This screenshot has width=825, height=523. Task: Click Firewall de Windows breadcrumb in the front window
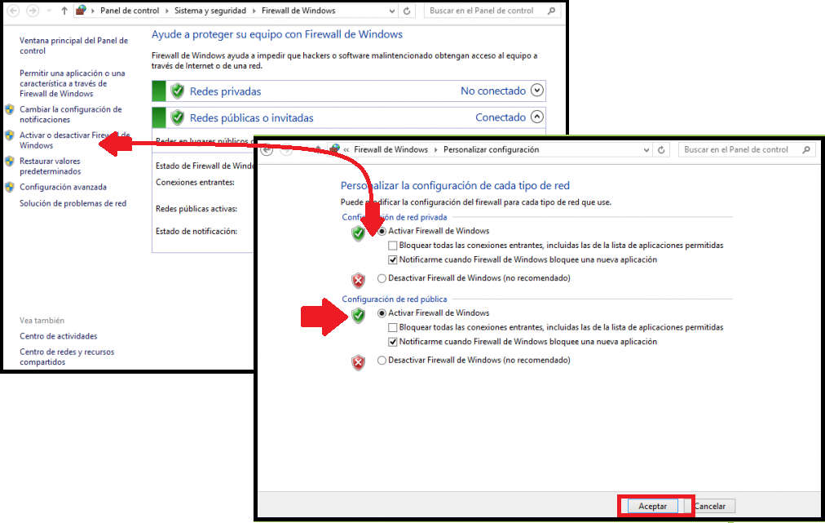[391, 149]
